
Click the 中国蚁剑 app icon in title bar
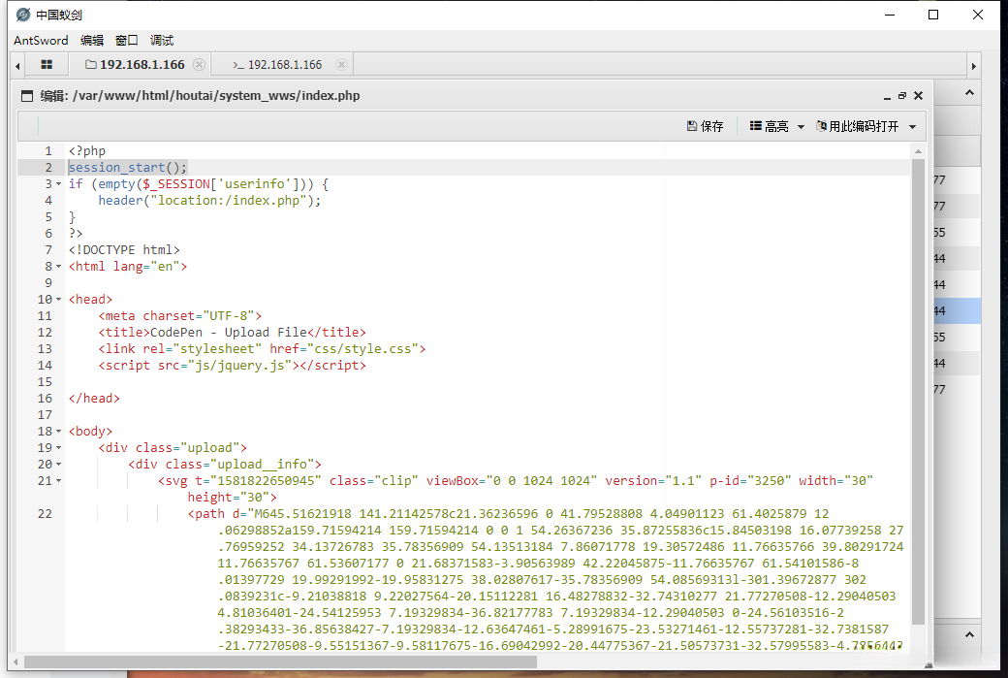pyautogui.click(x=23, y=15)
